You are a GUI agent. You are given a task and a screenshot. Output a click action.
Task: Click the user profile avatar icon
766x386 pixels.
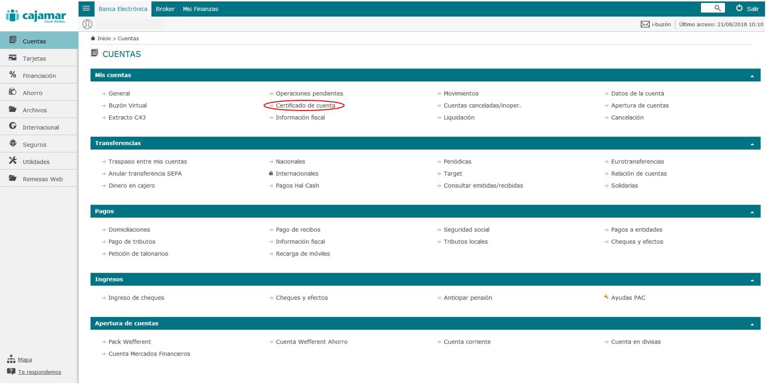click(x=87, y=24)
